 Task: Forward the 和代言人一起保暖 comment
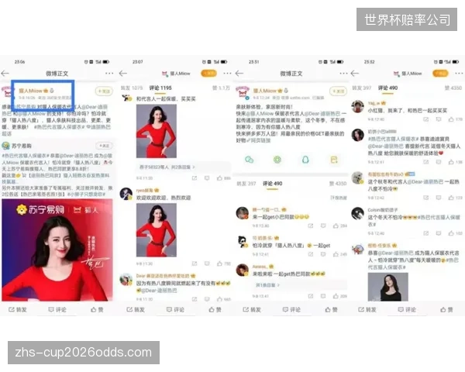coord(195,178)
